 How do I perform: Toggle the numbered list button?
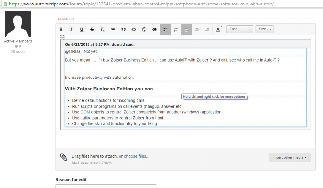[176, 29]
